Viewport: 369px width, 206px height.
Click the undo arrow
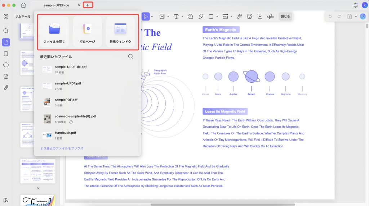coord(330,17)
